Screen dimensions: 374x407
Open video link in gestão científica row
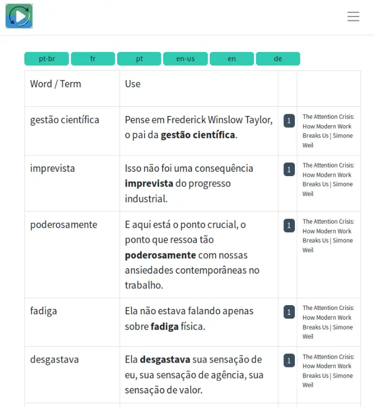pyautogui.click(x=328, y=131)
